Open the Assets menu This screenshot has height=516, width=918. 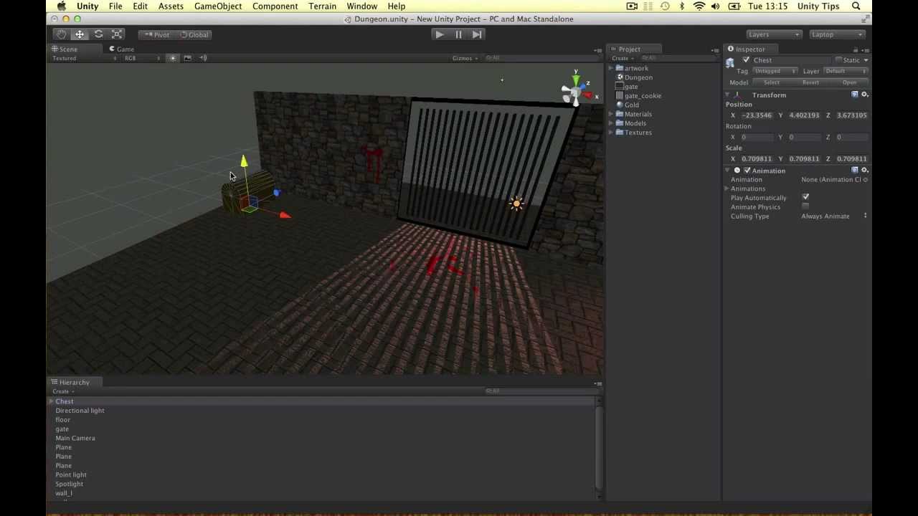click(171, 6)
